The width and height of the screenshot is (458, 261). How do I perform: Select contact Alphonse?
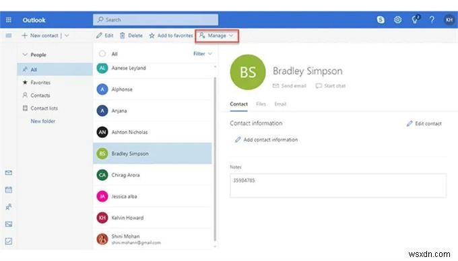tap(152, 89)
